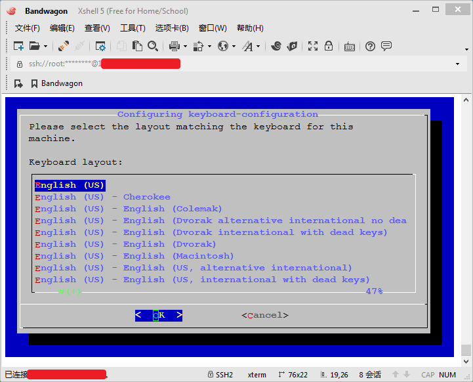Click the lock screen padlock icon
Image resolution: width=473 pixels, height=382 pixels.
coord(328,46)
